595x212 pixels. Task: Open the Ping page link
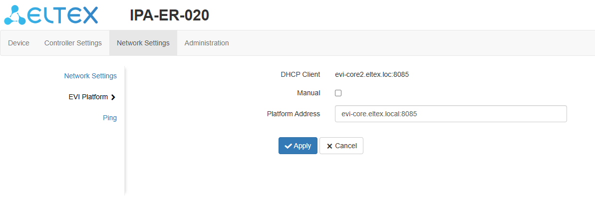[110, 118]
